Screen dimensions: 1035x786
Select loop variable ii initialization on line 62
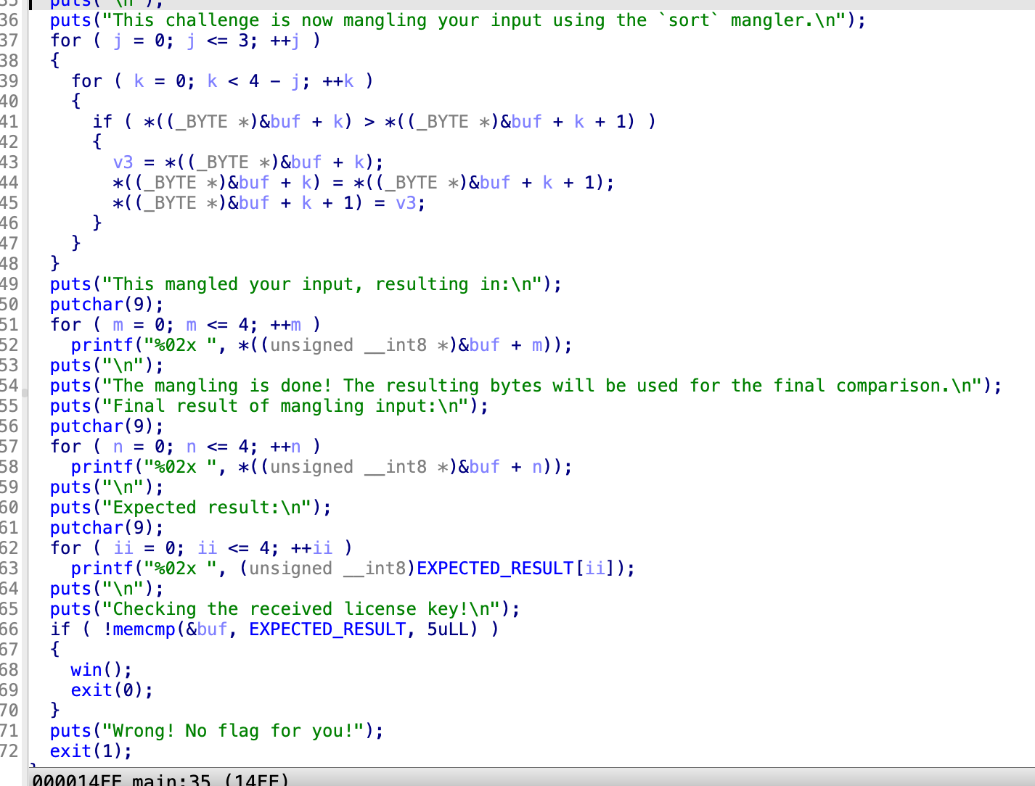[x=123, y=547]
